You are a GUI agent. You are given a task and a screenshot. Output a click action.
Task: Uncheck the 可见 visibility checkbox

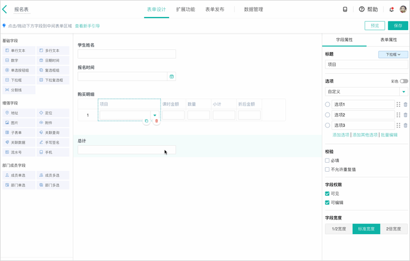coord(327,194)
